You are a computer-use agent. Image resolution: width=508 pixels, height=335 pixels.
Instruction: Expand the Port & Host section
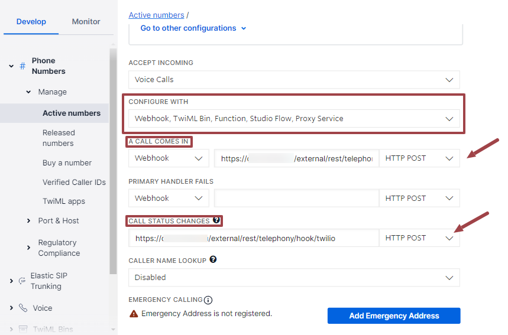[x=28, y=221]
